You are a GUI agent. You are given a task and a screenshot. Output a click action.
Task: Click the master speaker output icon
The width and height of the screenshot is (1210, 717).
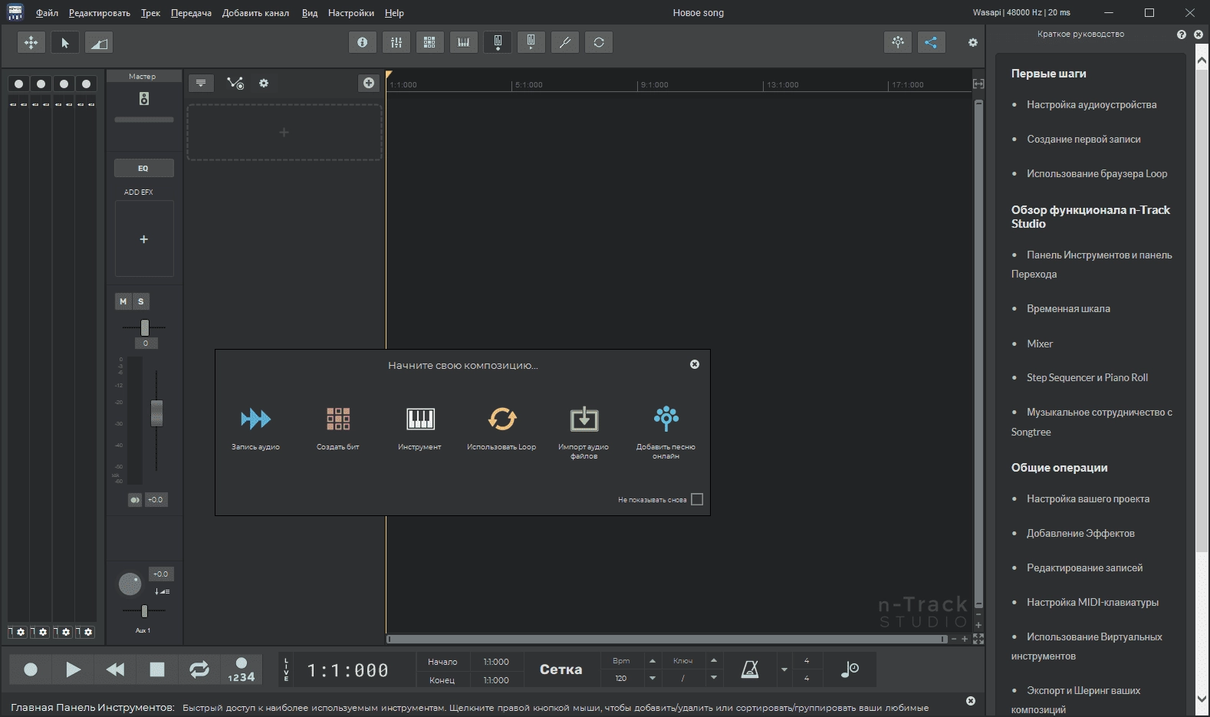coord(144,98)
